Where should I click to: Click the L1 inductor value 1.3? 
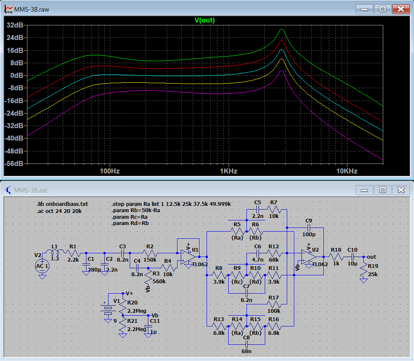pyautogui.click(x=54, y=259)
